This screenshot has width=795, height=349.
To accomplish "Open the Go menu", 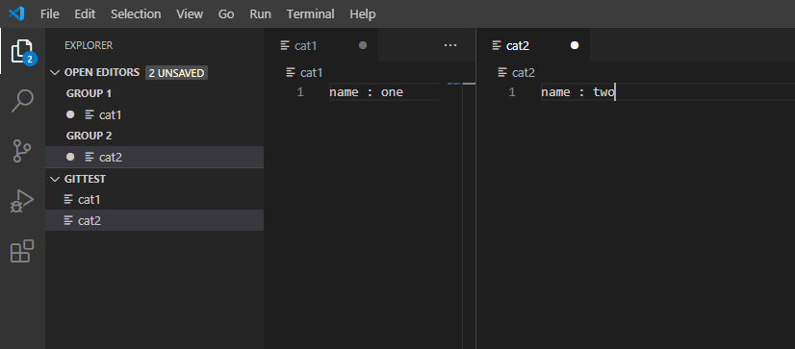I will tap(226, 13).
